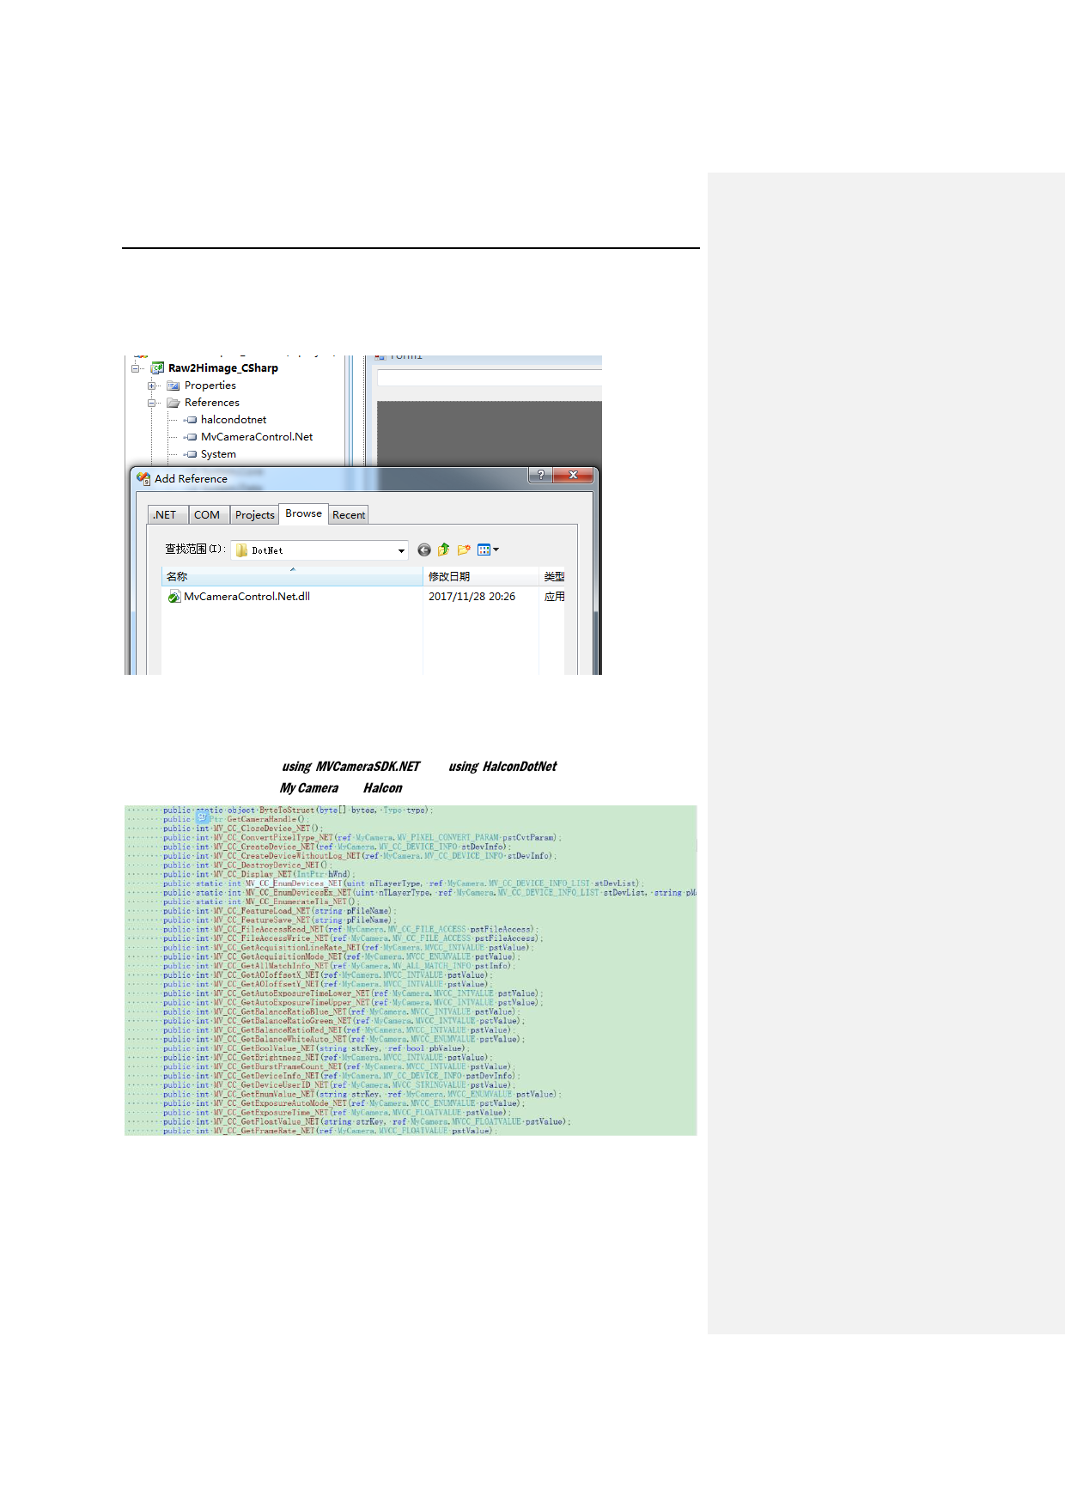1065x1506 pixels.
Task: Create a new folder in DotNet
Action: [x=464, y=550]
